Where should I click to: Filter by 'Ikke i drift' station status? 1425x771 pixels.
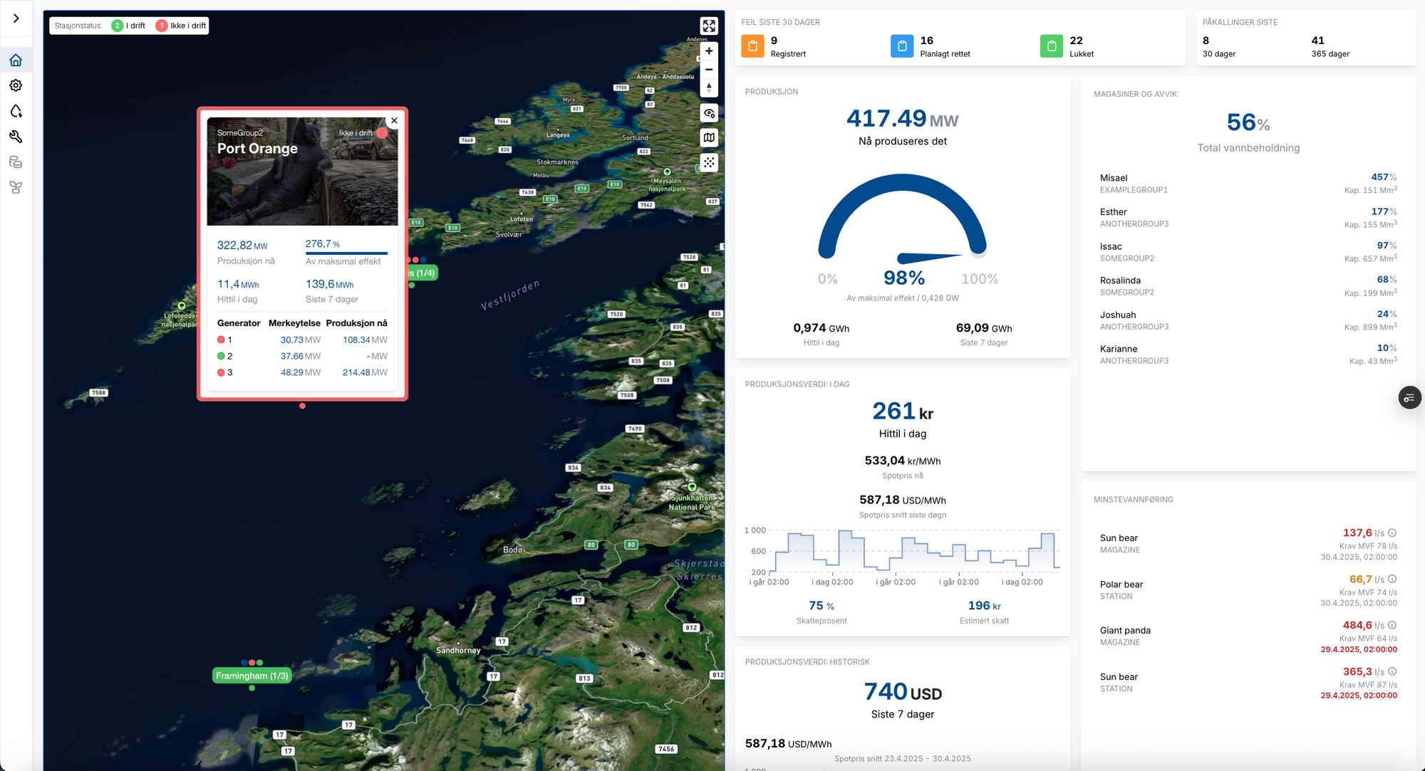coord(181,26)
